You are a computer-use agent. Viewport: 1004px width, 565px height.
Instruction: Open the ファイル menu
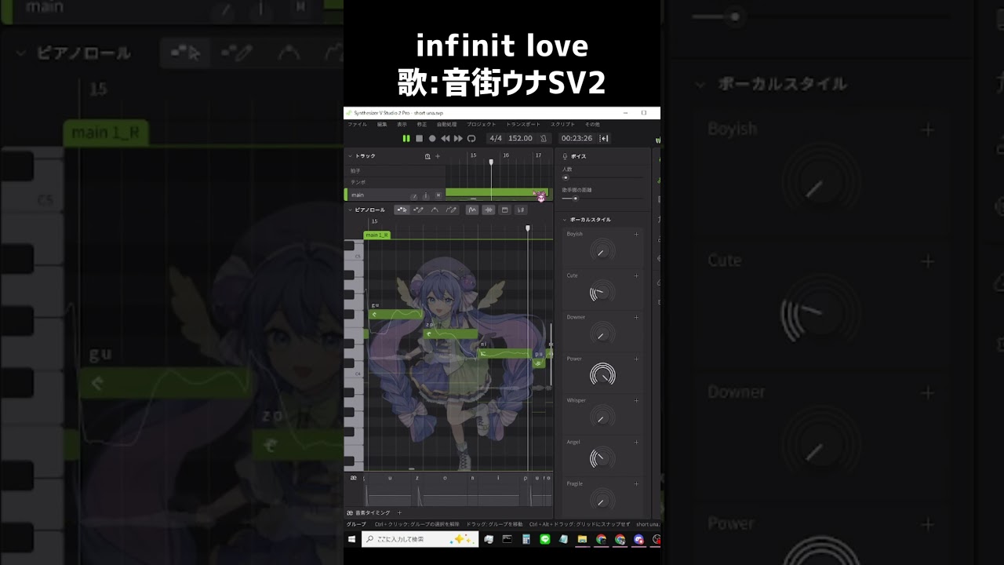tap(357, 124)
